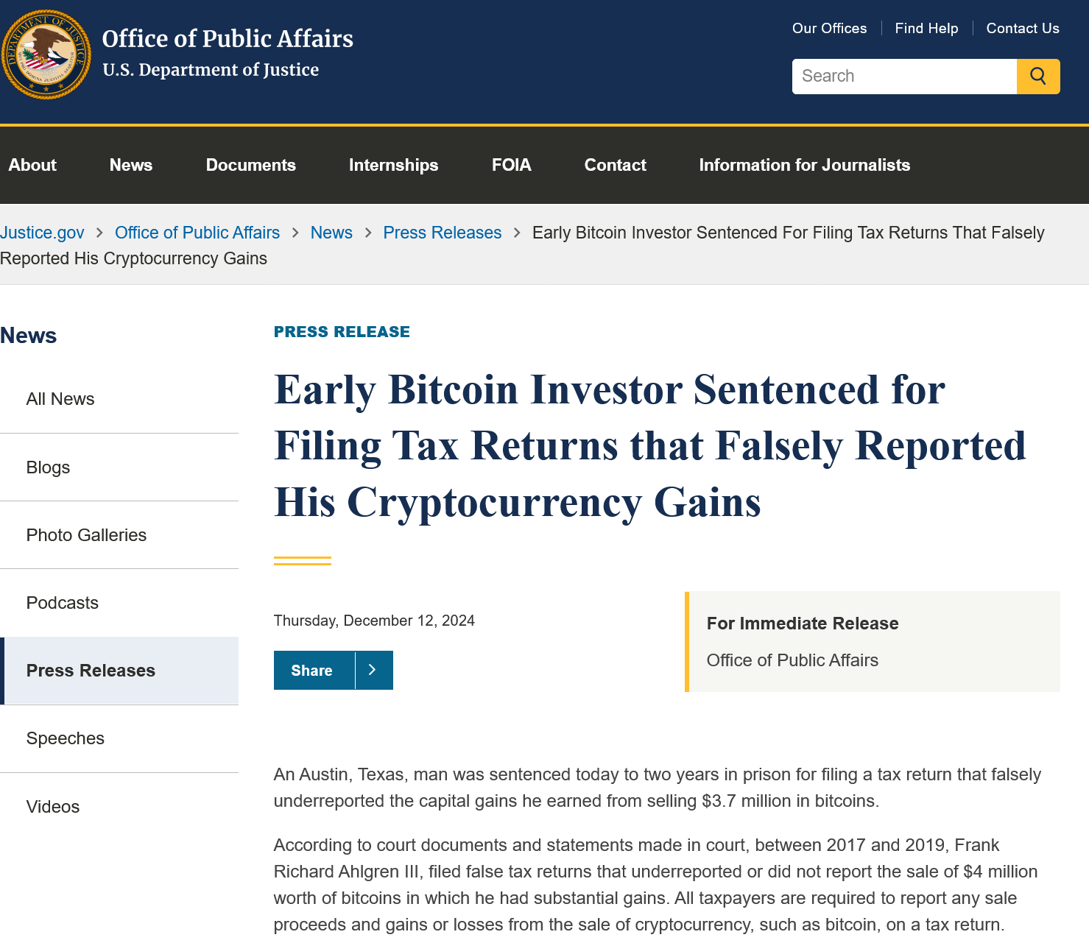
Task: Open the FOIA navigation item
Action: coord(512,165)
